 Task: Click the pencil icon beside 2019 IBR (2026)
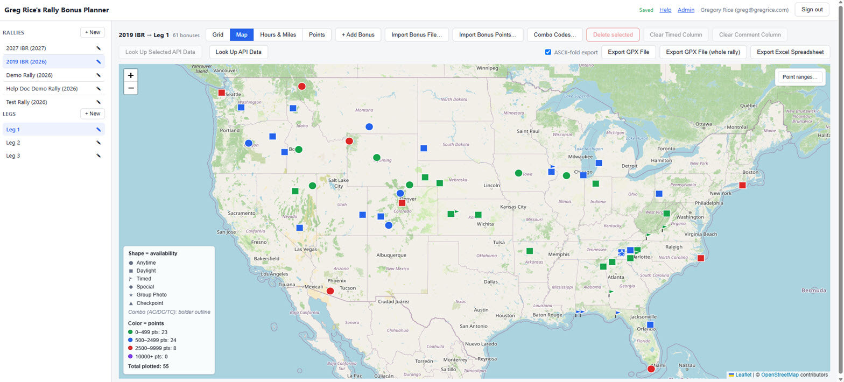pos(99,61)
